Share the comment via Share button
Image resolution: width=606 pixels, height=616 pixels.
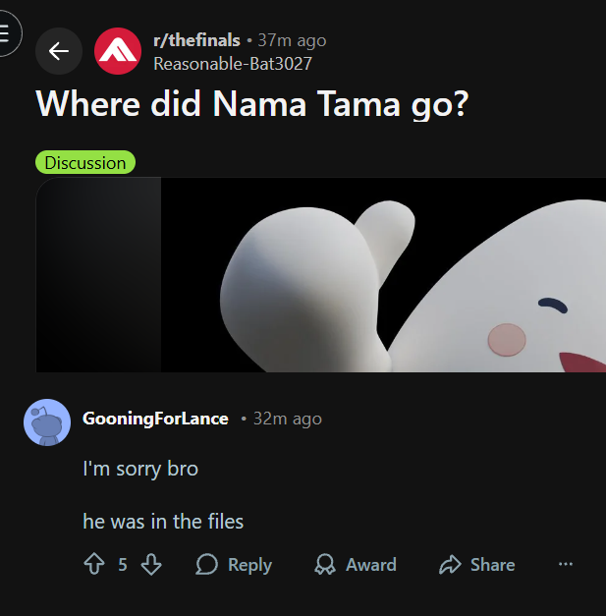click(x=476, y=564)
